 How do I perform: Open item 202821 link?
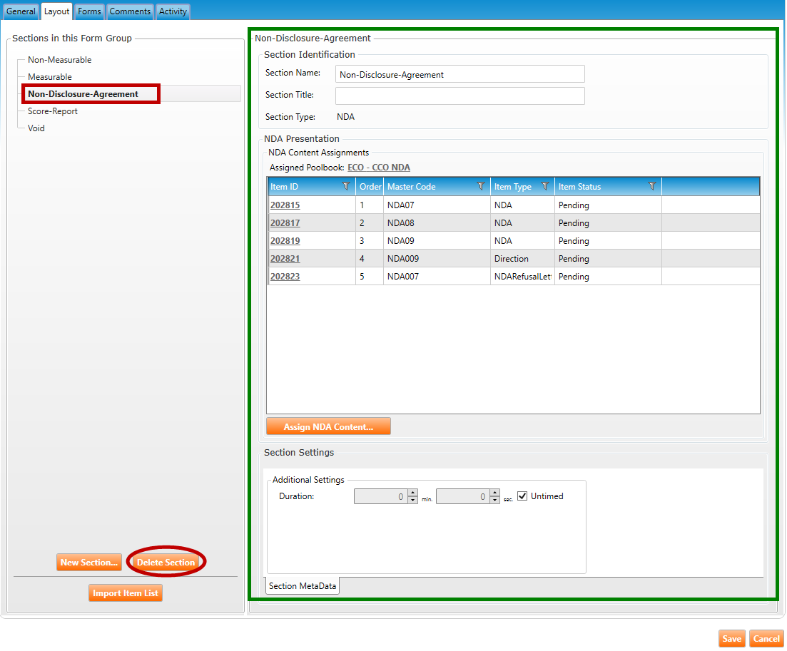(285, 259)
